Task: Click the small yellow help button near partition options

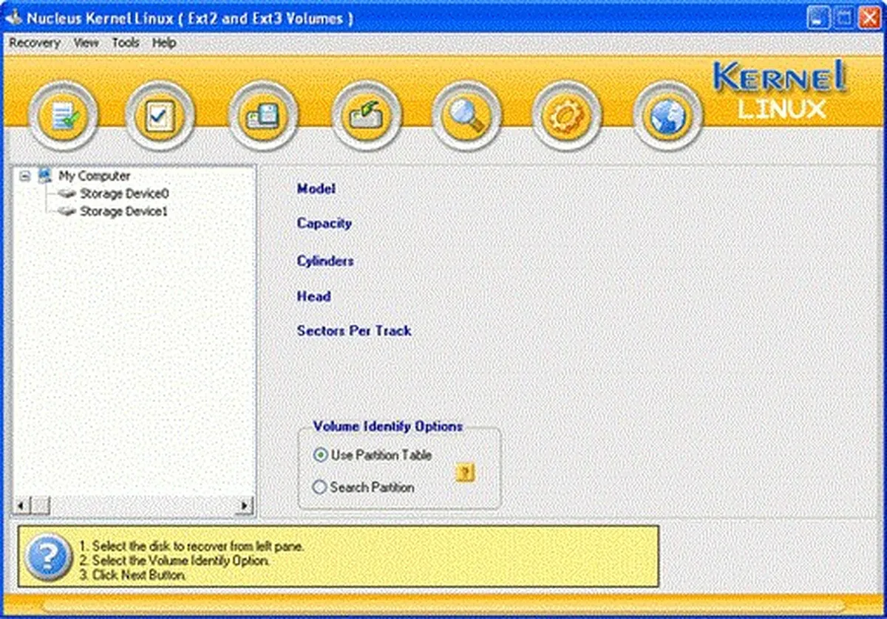Action: pyautogui.click(x=465, y=473)
